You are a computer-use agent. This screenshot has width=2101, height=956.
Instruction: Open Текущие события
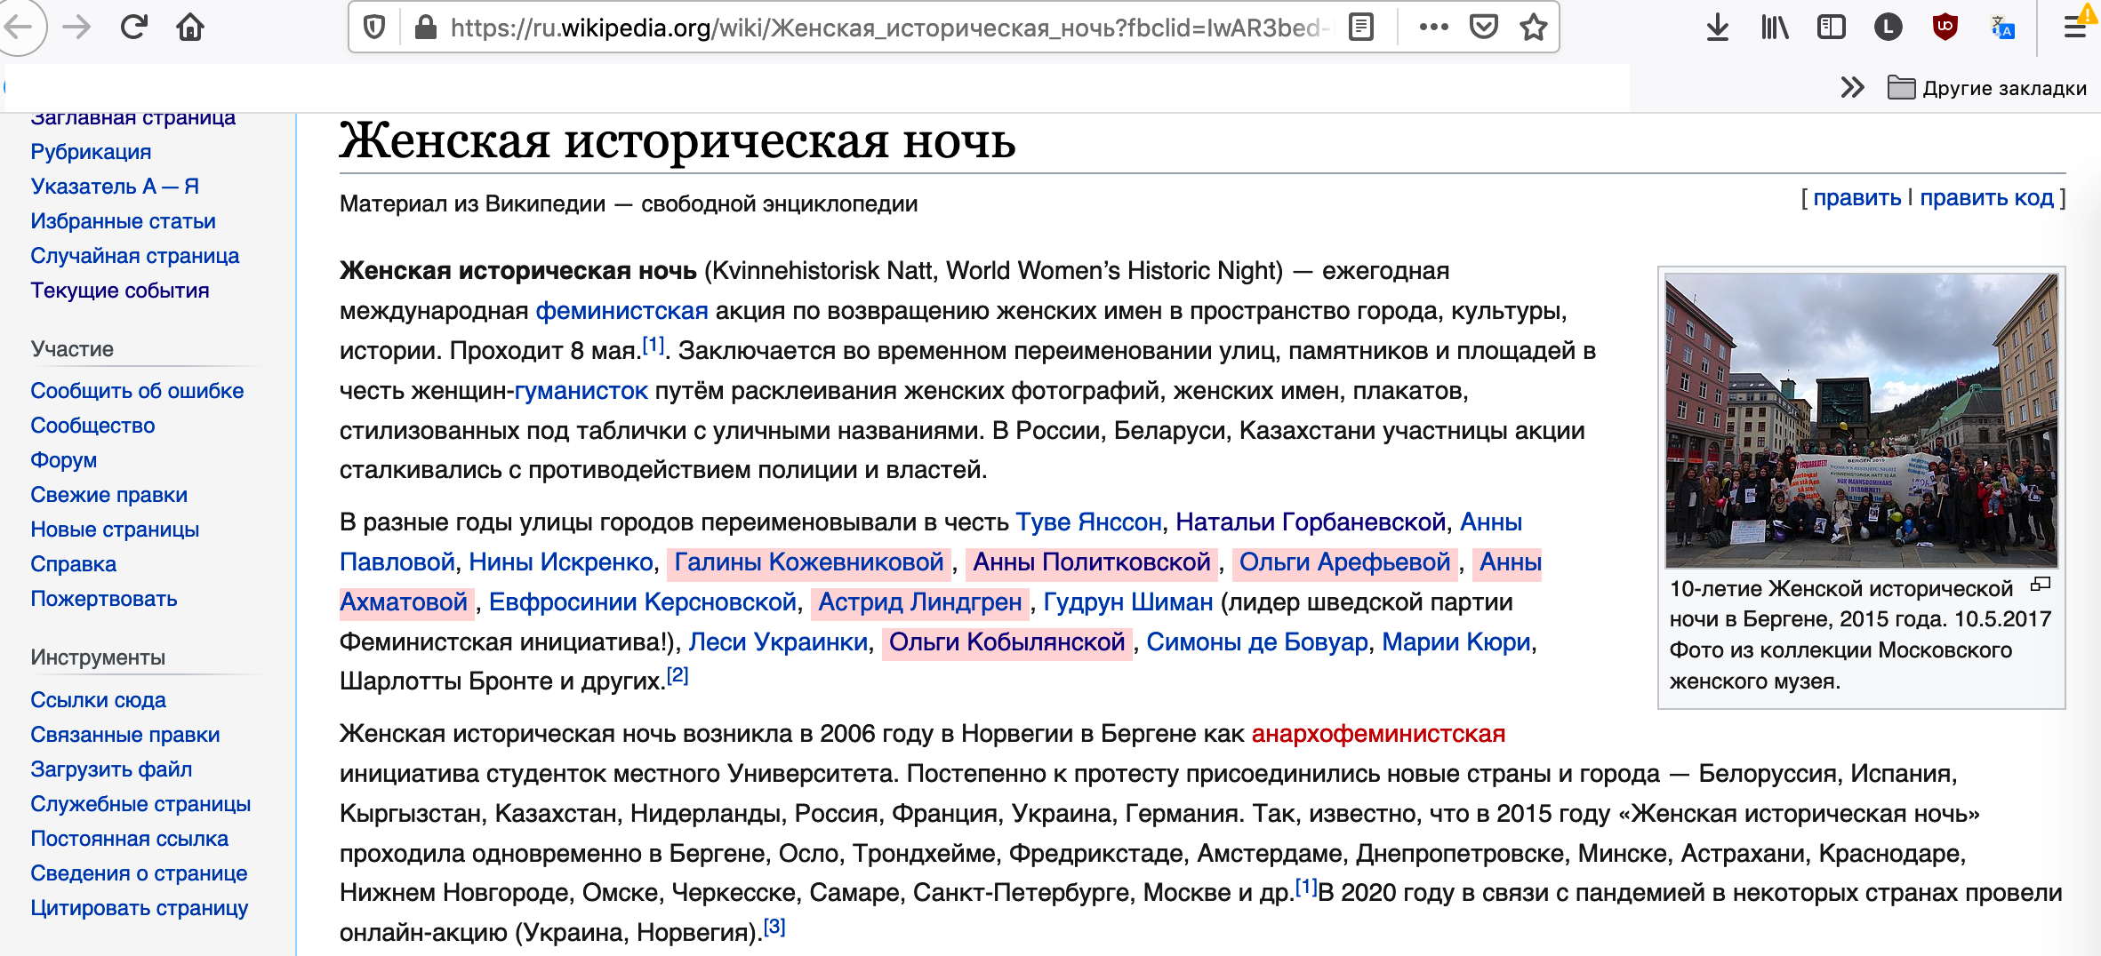pos(119,291)
